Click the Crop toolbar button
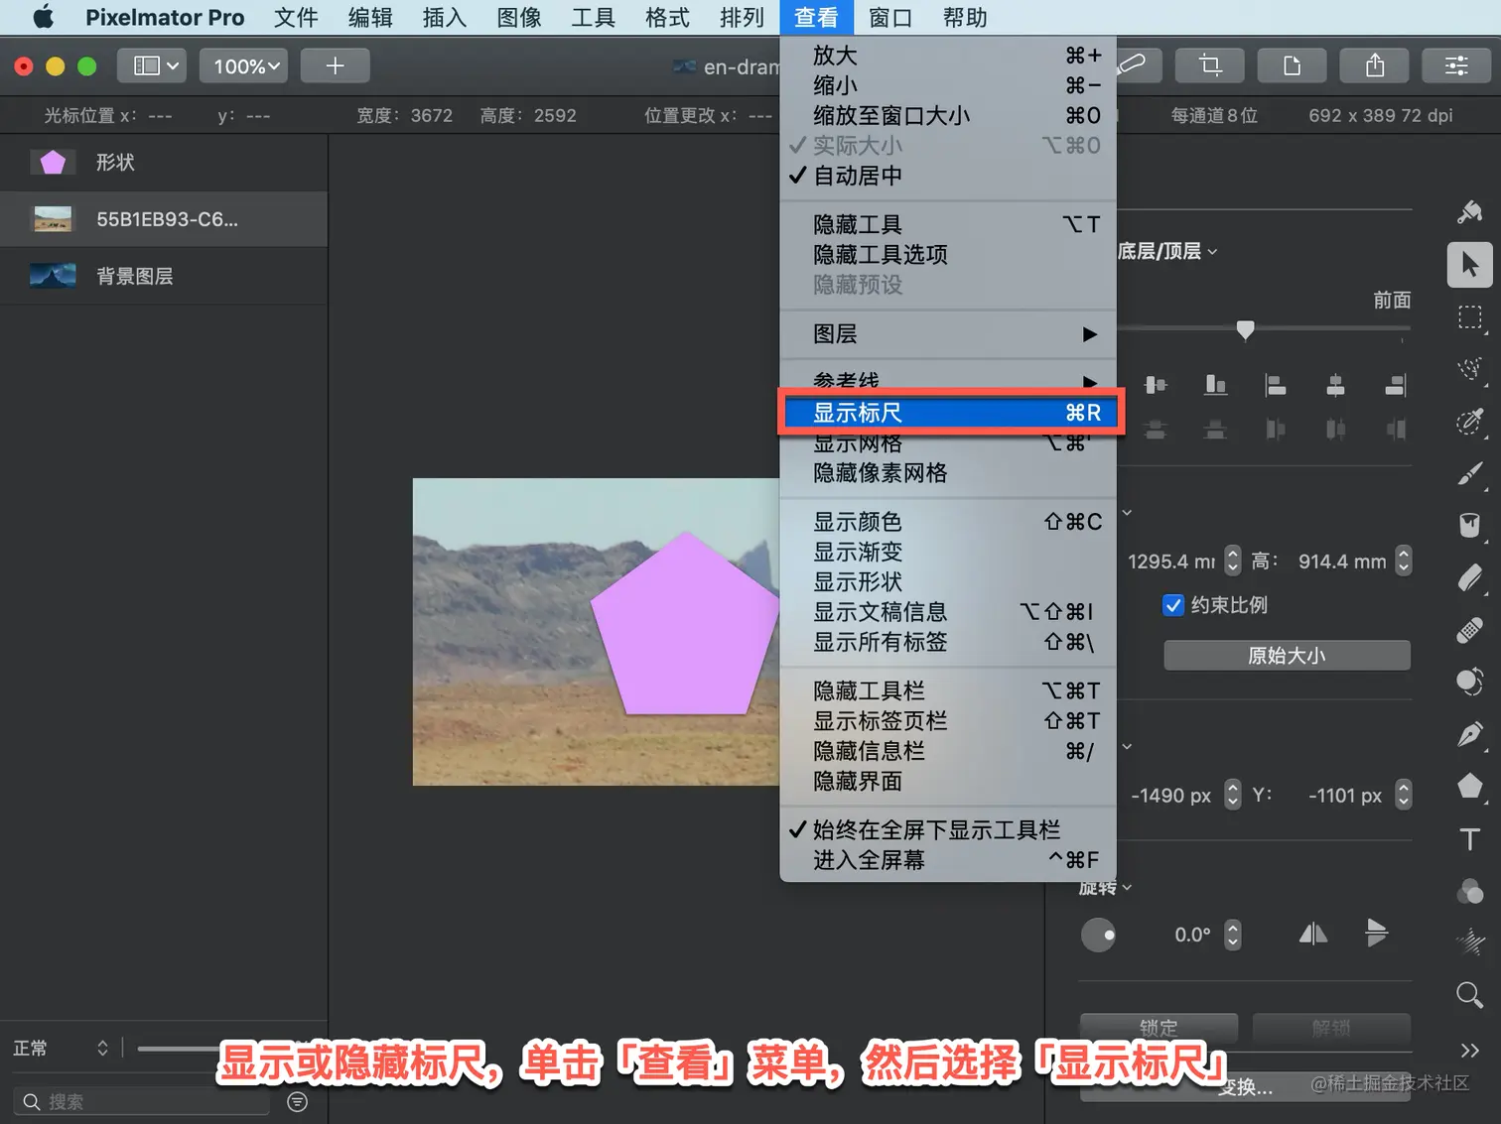The image size is (1501, 1124). (x=1209, y=65)
